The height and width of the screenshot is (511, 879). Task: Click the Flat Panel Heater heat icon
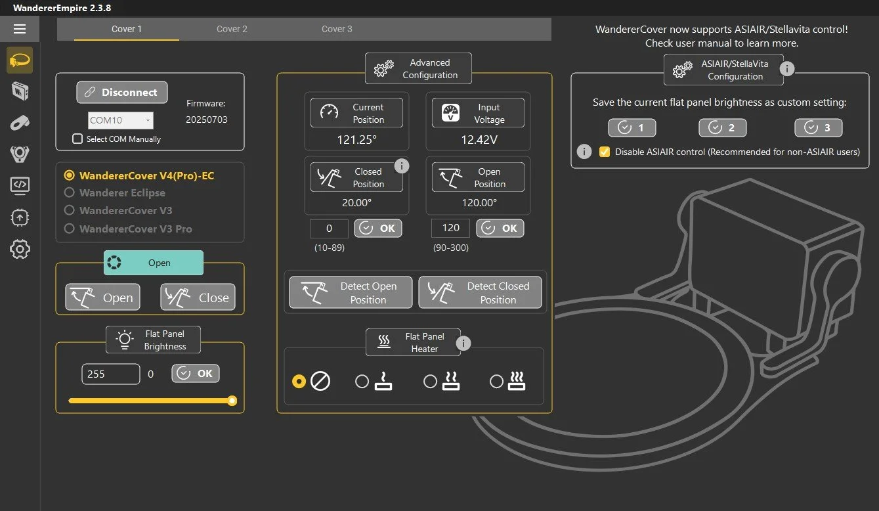[x=384, y=342]
